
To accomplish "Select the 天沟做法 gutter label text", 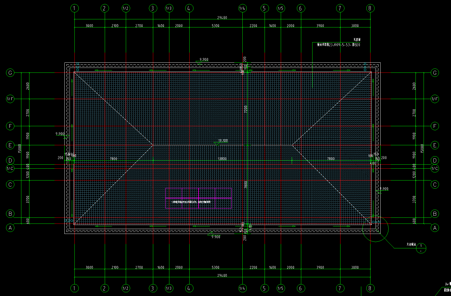I will [x=411, y=244].
